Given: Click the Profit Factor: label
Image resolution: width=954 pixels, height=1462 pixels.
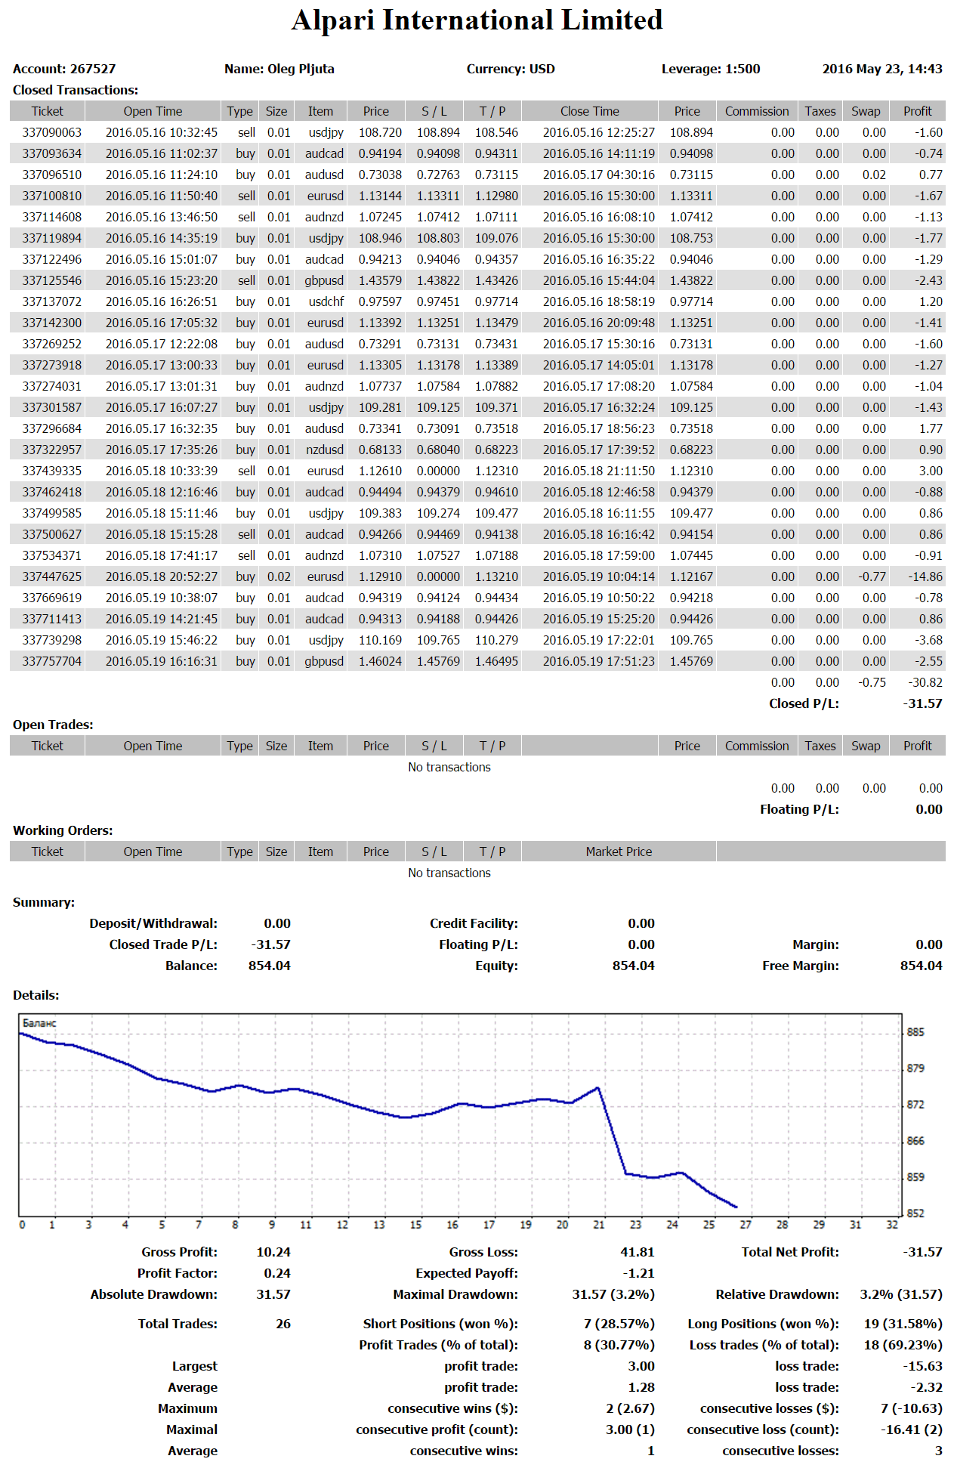Looking at the screenshot, I should tap(177, 1273).
